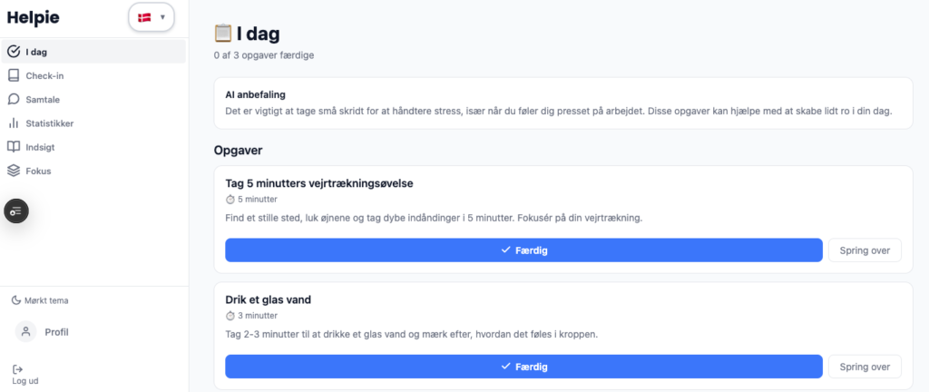Open the Profil link
929x392 pixels.
tap(56, 332)
